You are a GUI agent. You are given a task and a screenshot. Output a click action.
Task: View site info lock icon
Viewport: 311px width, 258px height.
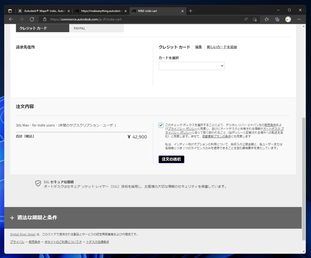(45, 19)
